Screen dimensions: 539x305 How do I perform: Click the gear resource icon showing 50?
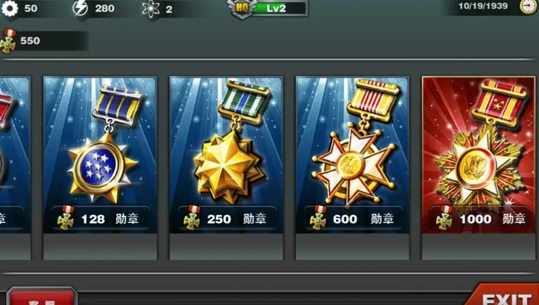coord(10,8)
